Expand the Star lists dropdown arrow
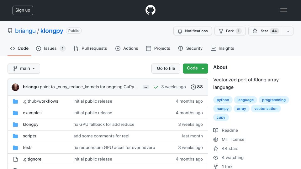The image size is (301, 169). coord(288,31)
